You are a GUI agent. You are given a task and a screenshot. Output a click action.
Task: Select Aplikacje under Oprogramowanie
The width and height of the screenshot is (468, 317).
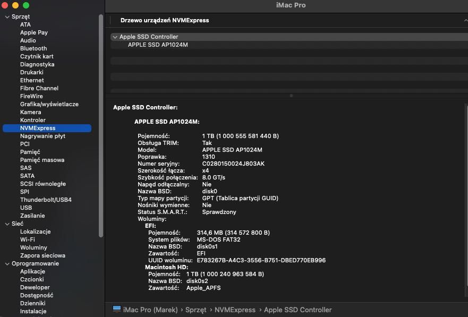click(32, 271)
